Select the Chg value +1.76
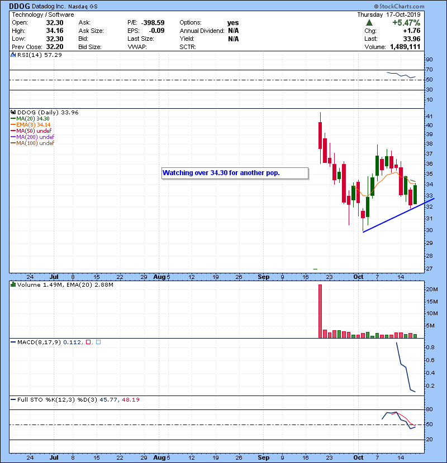This screenshot has width=447, height=463. tap(411, 31)
